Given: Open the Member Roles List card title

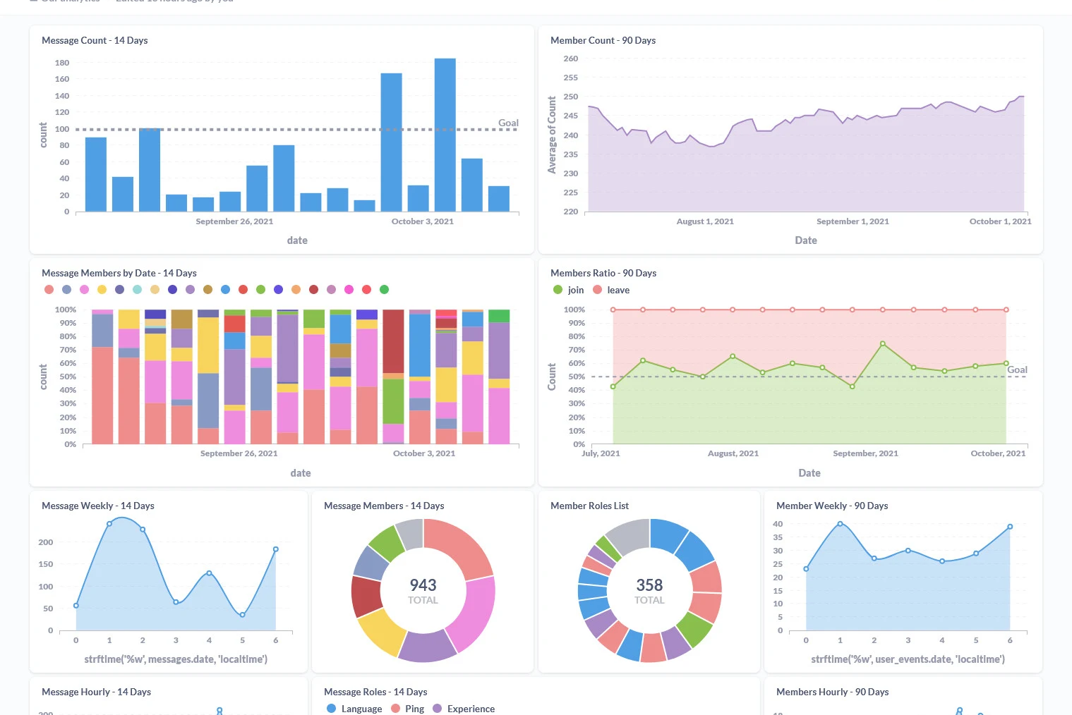Looking at the screenshot, I should click(x=589, y=506).
